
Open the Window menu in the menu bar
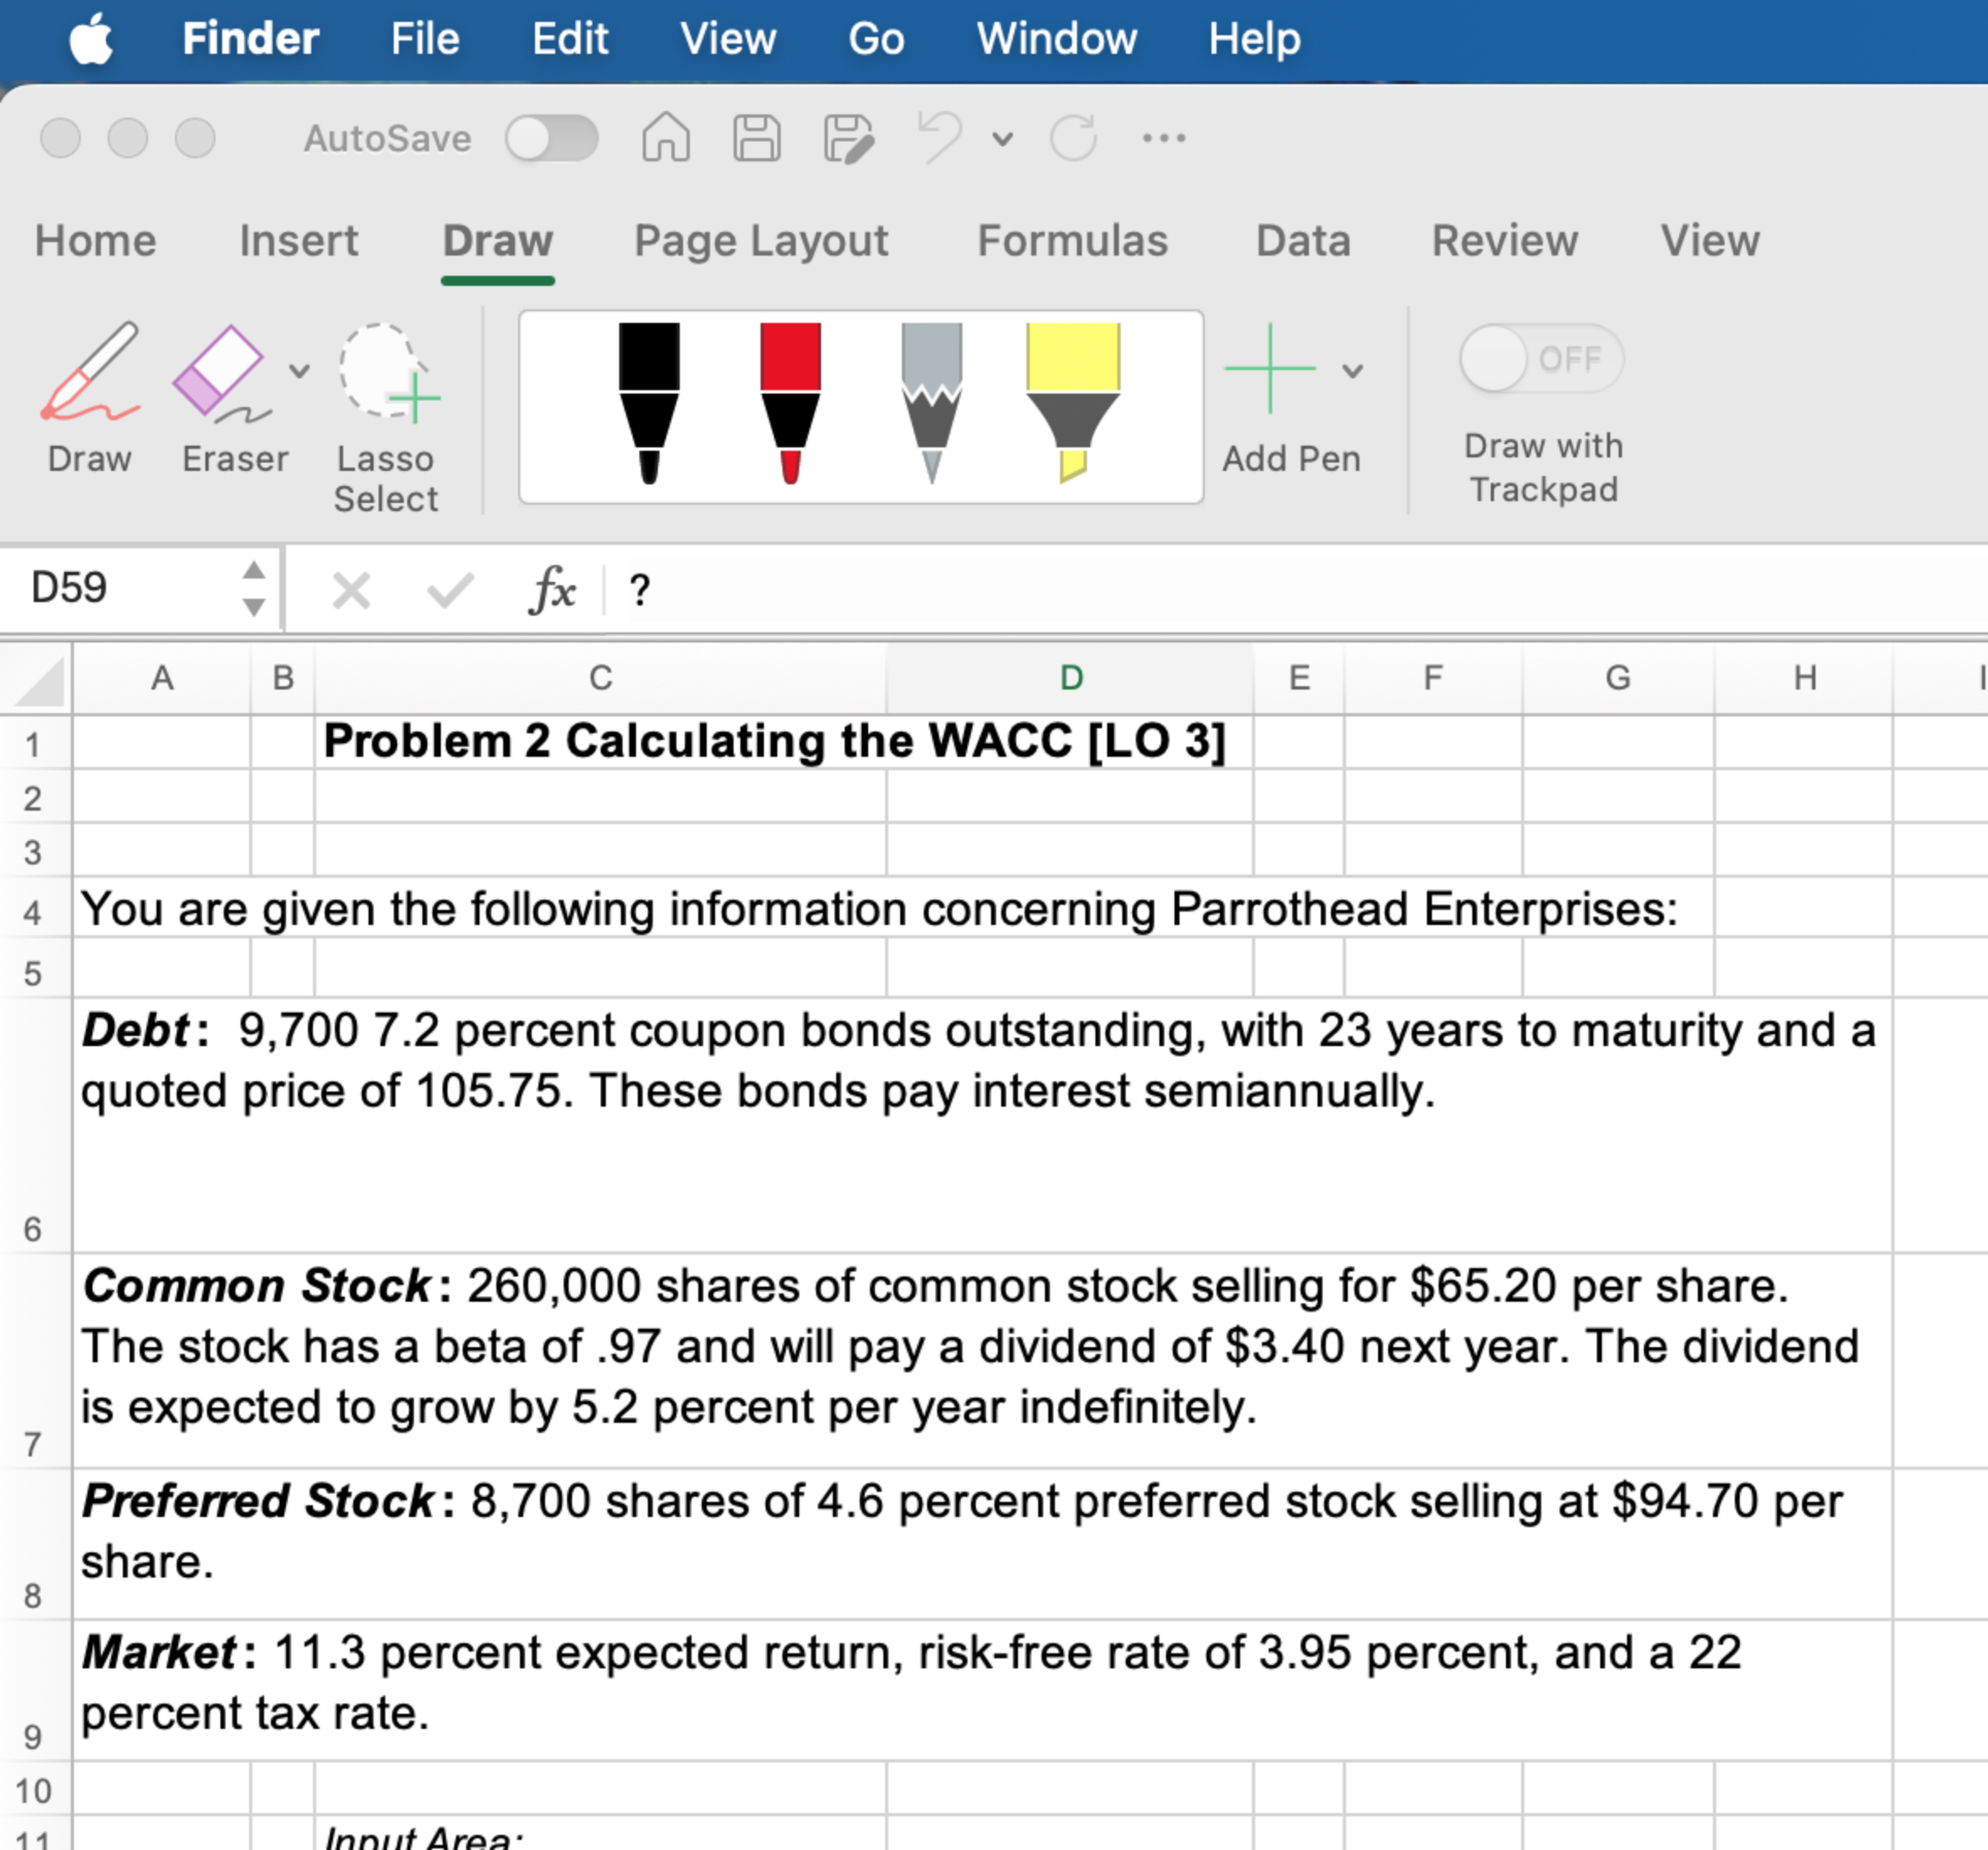coord(1057,38)
